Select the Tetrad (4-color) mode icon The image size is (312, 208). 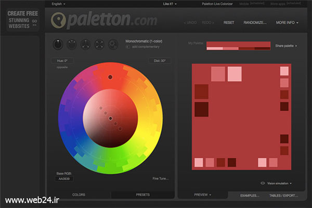tap(99, 44)
